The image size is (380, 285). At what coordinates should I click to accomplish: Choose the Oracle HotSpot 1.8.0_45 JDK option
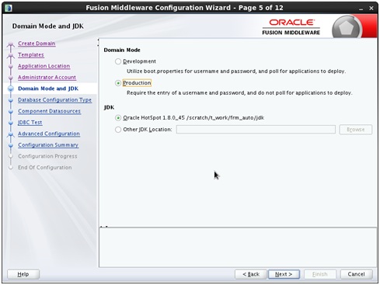click(x=118, y=118)
